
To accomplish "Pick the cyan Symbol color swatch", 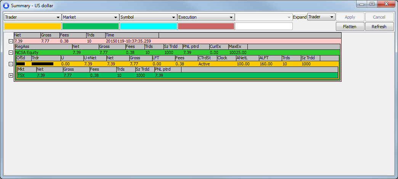I will tap(148, 26).
